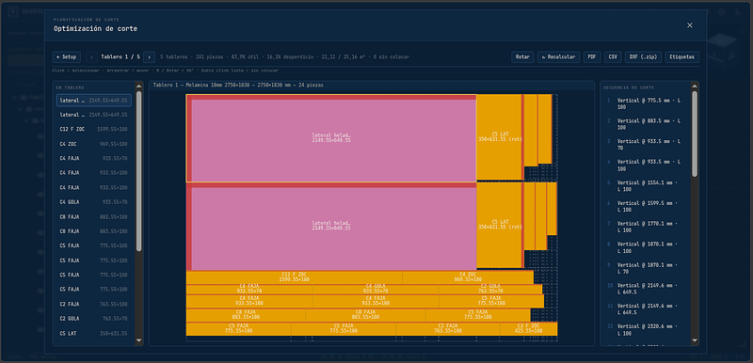Viewport: 753px width, 363px height.
Task: Download the DXF (.zip) file
Action: 643,57
